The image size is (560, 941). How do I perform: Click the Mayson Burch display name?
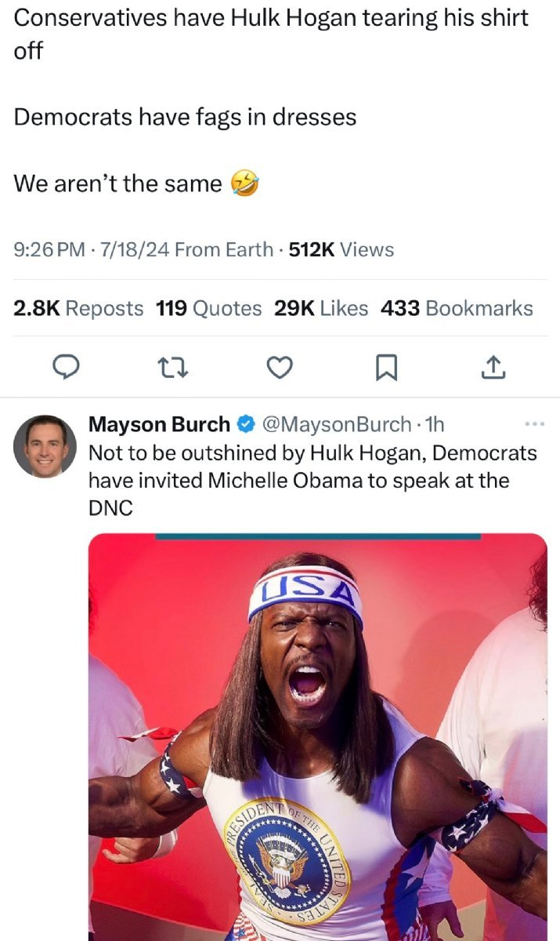pos(160,425)
